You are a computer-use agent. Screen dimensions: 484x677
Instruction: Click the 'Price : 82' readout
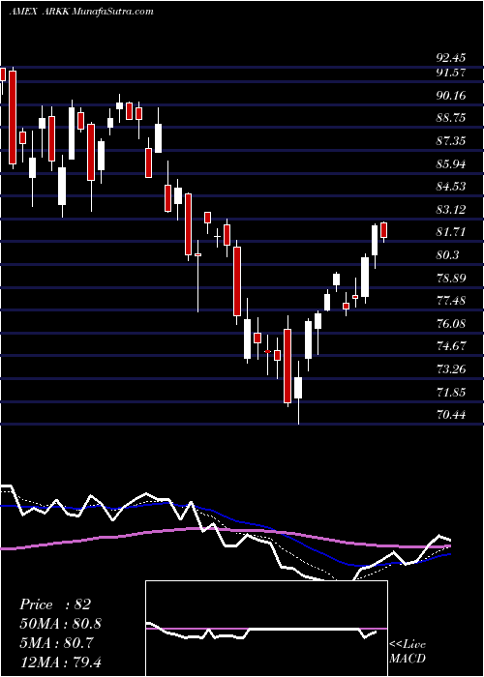point(55,604)
